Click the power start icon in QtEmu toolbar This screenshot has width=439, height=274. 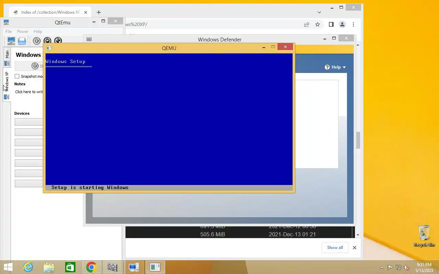pyautogui.click(x=37, y=41)
